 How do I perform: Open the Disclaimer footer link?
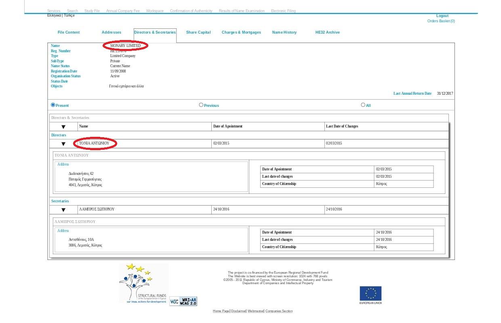238,311
